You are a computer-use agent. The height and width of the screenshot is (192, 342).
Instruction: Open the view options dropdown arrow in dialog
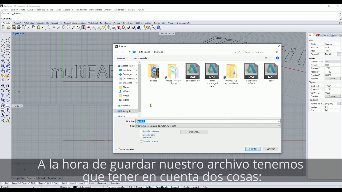[x=270, y=58]
